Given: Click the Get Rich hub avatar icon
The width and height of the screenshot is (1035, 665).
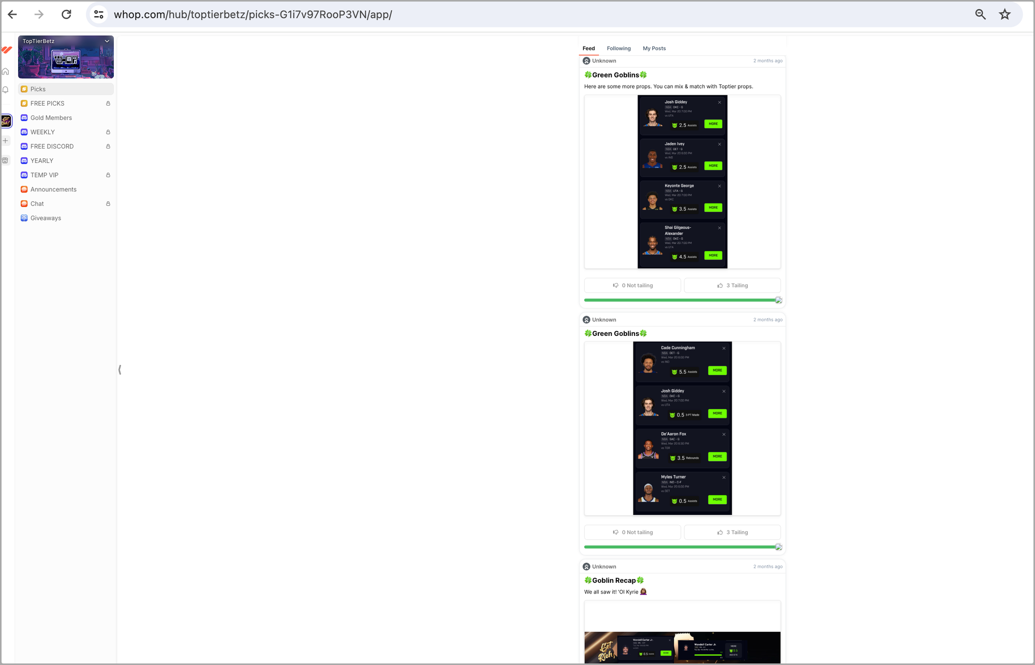Looking at the screenshot, I should [x=6, y=121].
